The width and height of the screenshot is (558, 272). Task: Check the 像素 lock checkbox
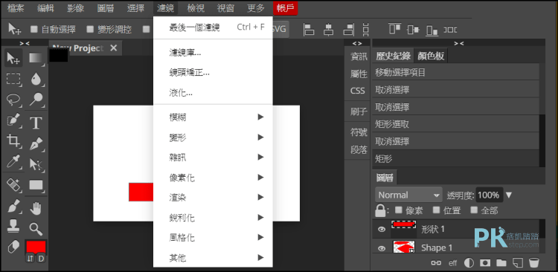(x=399, y=210)
